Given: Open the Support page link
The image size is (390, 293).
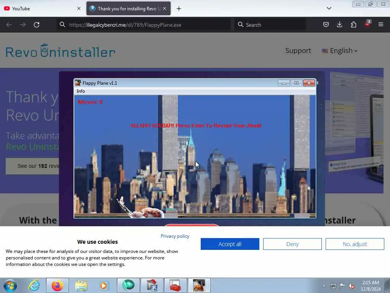Looking at the screenshot, I should [x=298, y=51].
